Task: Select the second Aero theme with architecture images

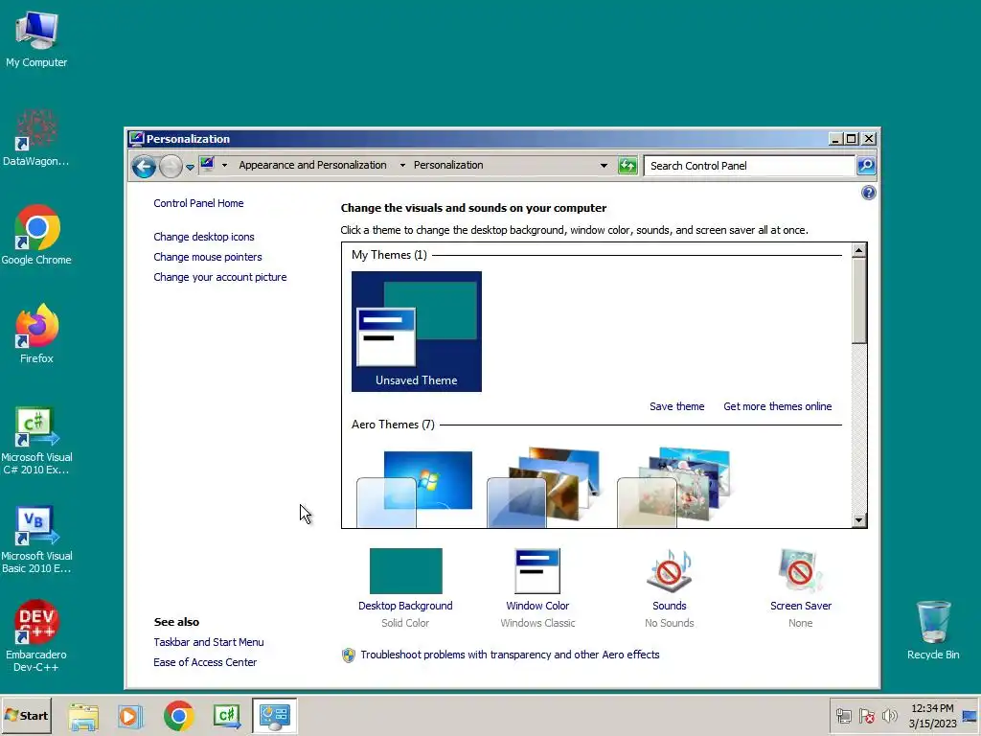Action: pyautogui.click(x=544, y=487)
